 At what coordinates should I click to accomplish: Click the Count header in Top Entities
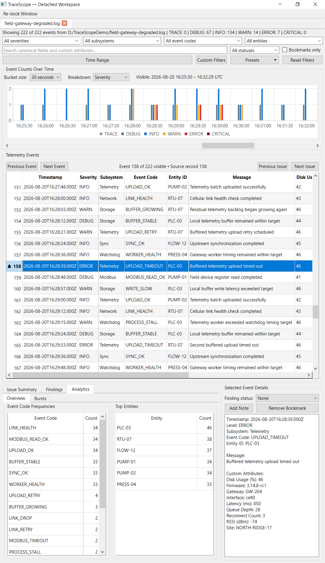tap(205, 418)
